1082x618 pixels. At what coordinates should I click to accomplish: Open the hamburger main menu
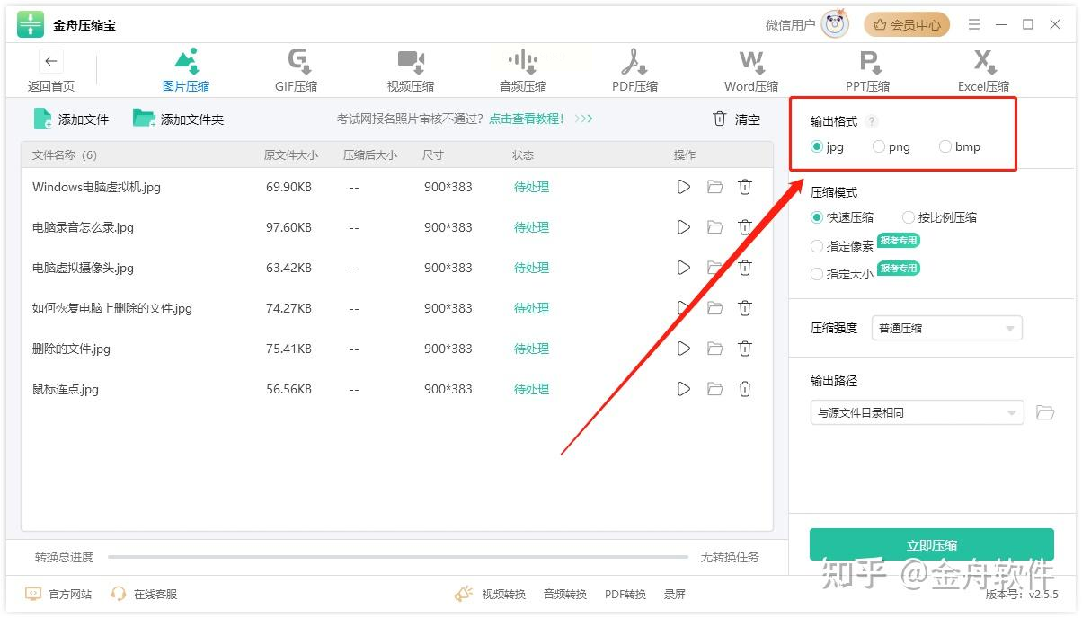pyautogui.click(x=974, y=25)
